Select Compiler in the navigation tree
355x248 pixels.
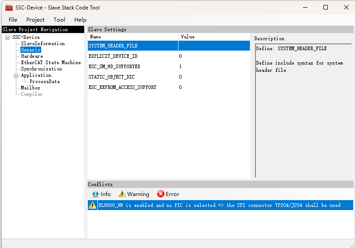[32, 94]
